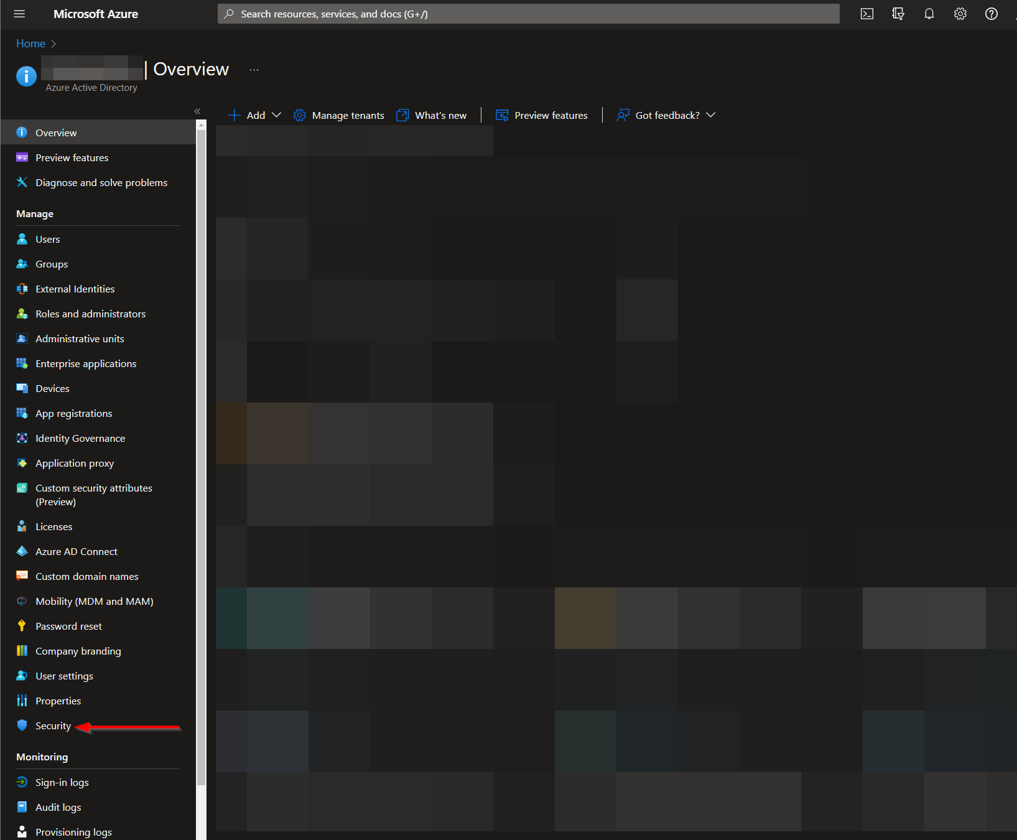Click What's new toolbar button
The image size is (1017, 840).
coord(432,115)
